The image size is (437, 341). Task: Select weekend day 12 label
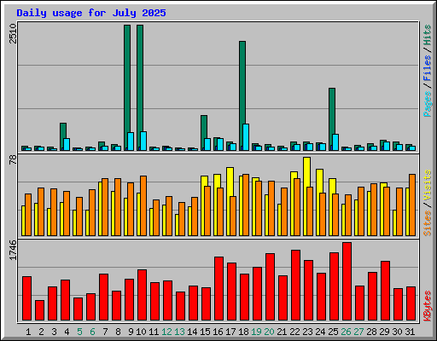[x=166, y=332]
